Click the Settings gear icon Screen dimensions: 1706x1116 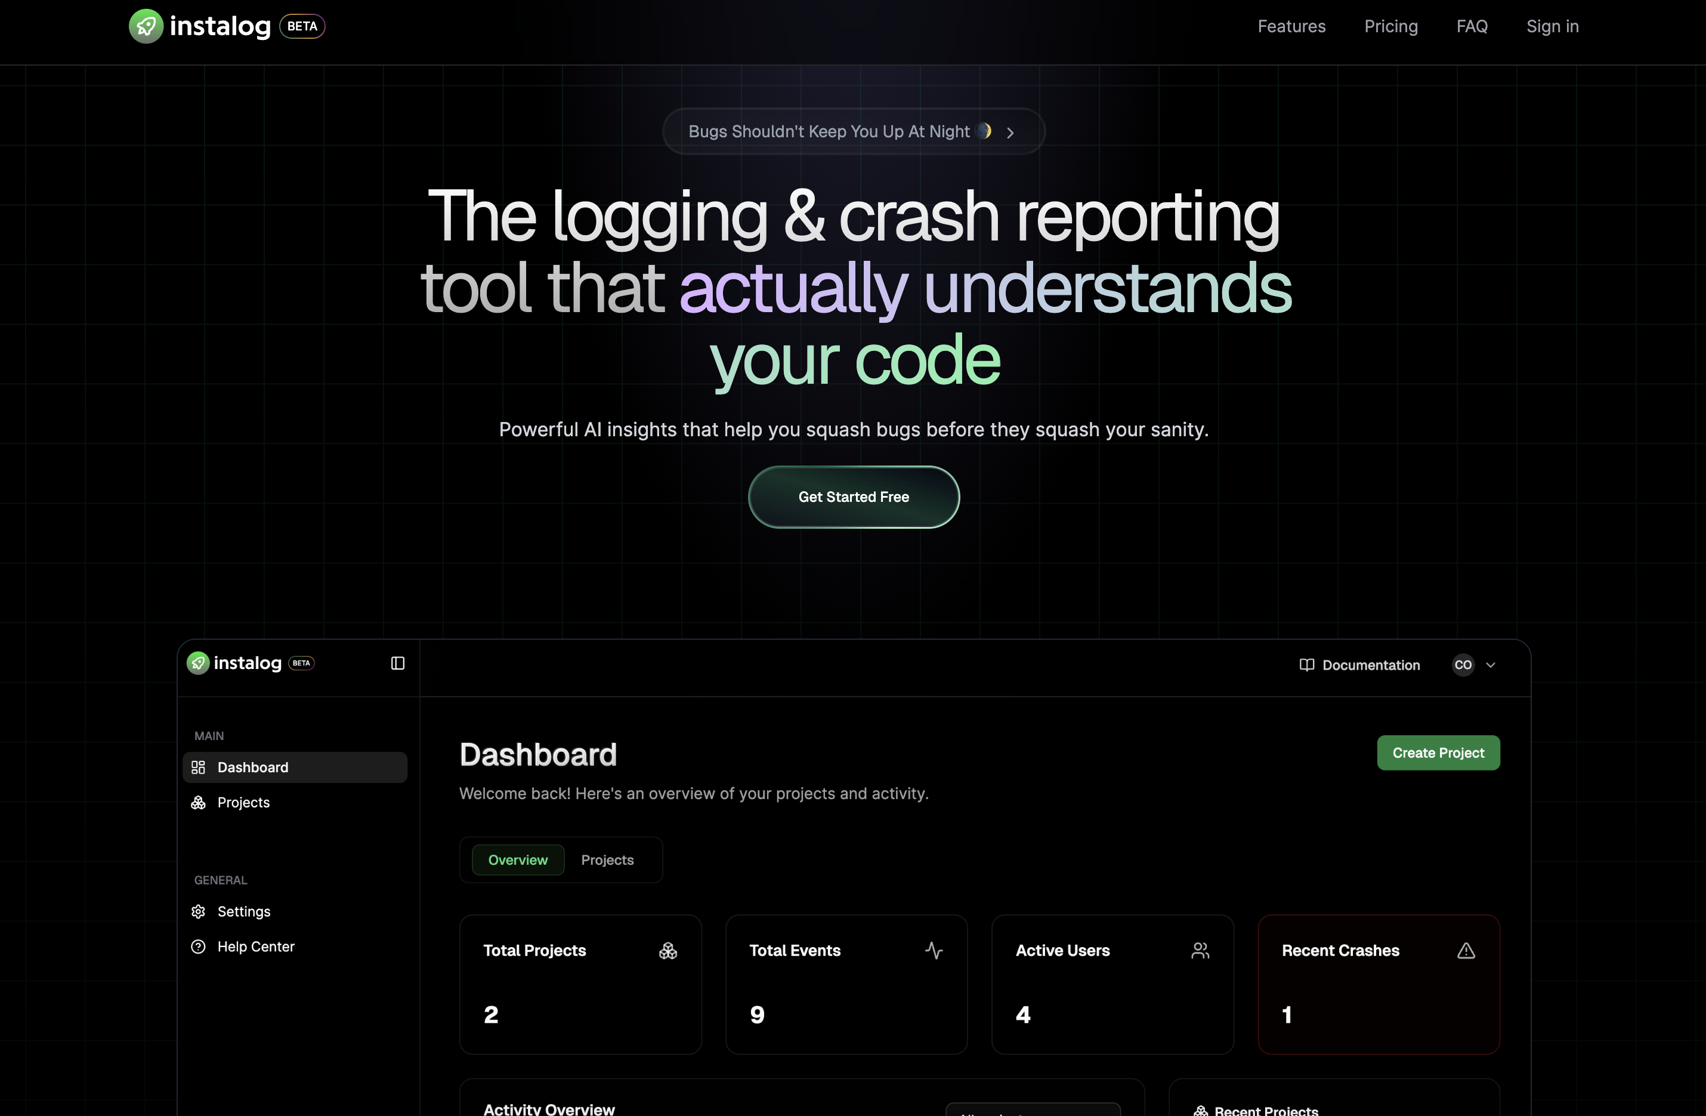199,911
